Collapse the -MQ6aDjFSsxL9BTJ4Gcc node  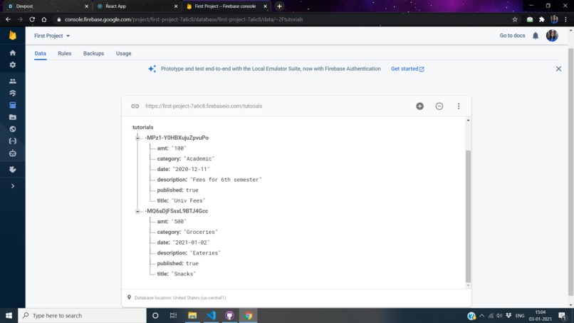[x=137, y=212]
